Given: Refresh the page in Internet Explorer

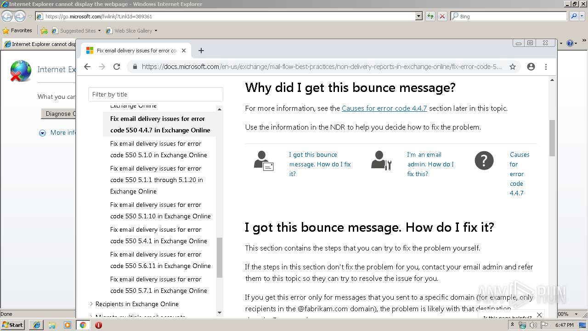Looking at the screenshot, I should coord(430,16).
